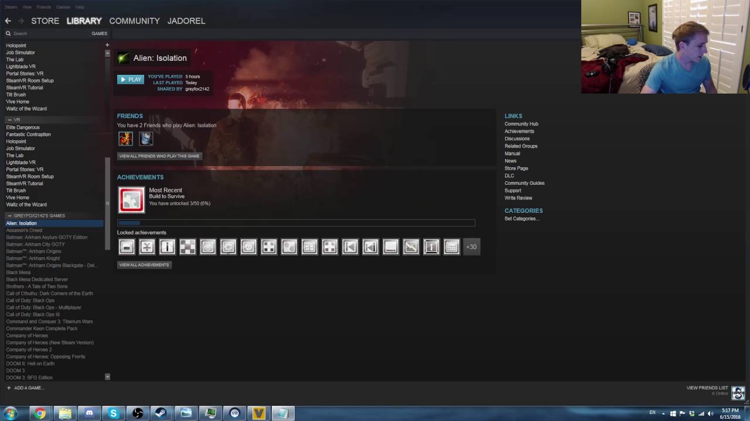Click the Alien: Isolation game icon
Screen dimensions: 750x421
[123, 58]
